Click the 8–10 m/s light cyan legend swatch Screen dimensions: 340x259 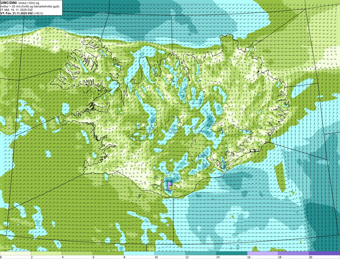click(x=139, y=253)
